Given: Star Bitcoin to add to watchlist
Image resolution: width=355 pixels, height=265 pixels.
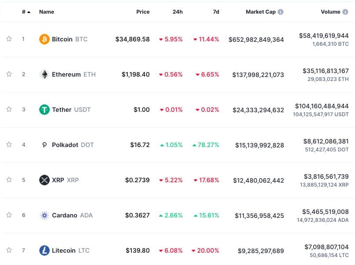Looking at the screenshot, I should point(9,39).
